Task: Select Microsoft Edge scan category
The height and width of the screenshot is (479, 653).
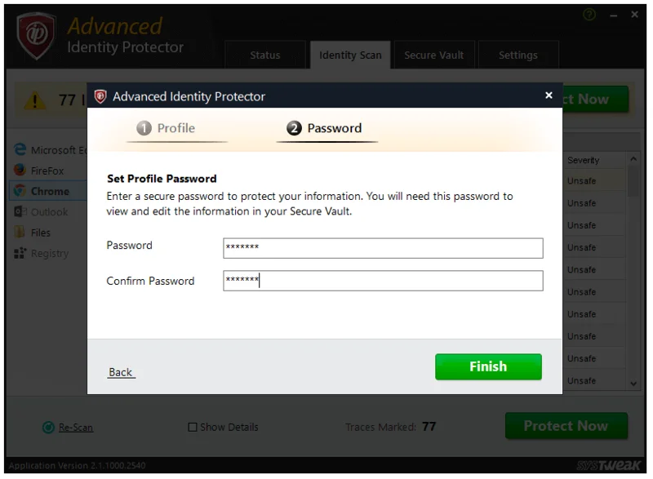Action: coord(57,150)
